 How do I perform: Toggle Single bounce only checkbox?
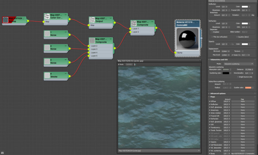click(x=238, y=77)
